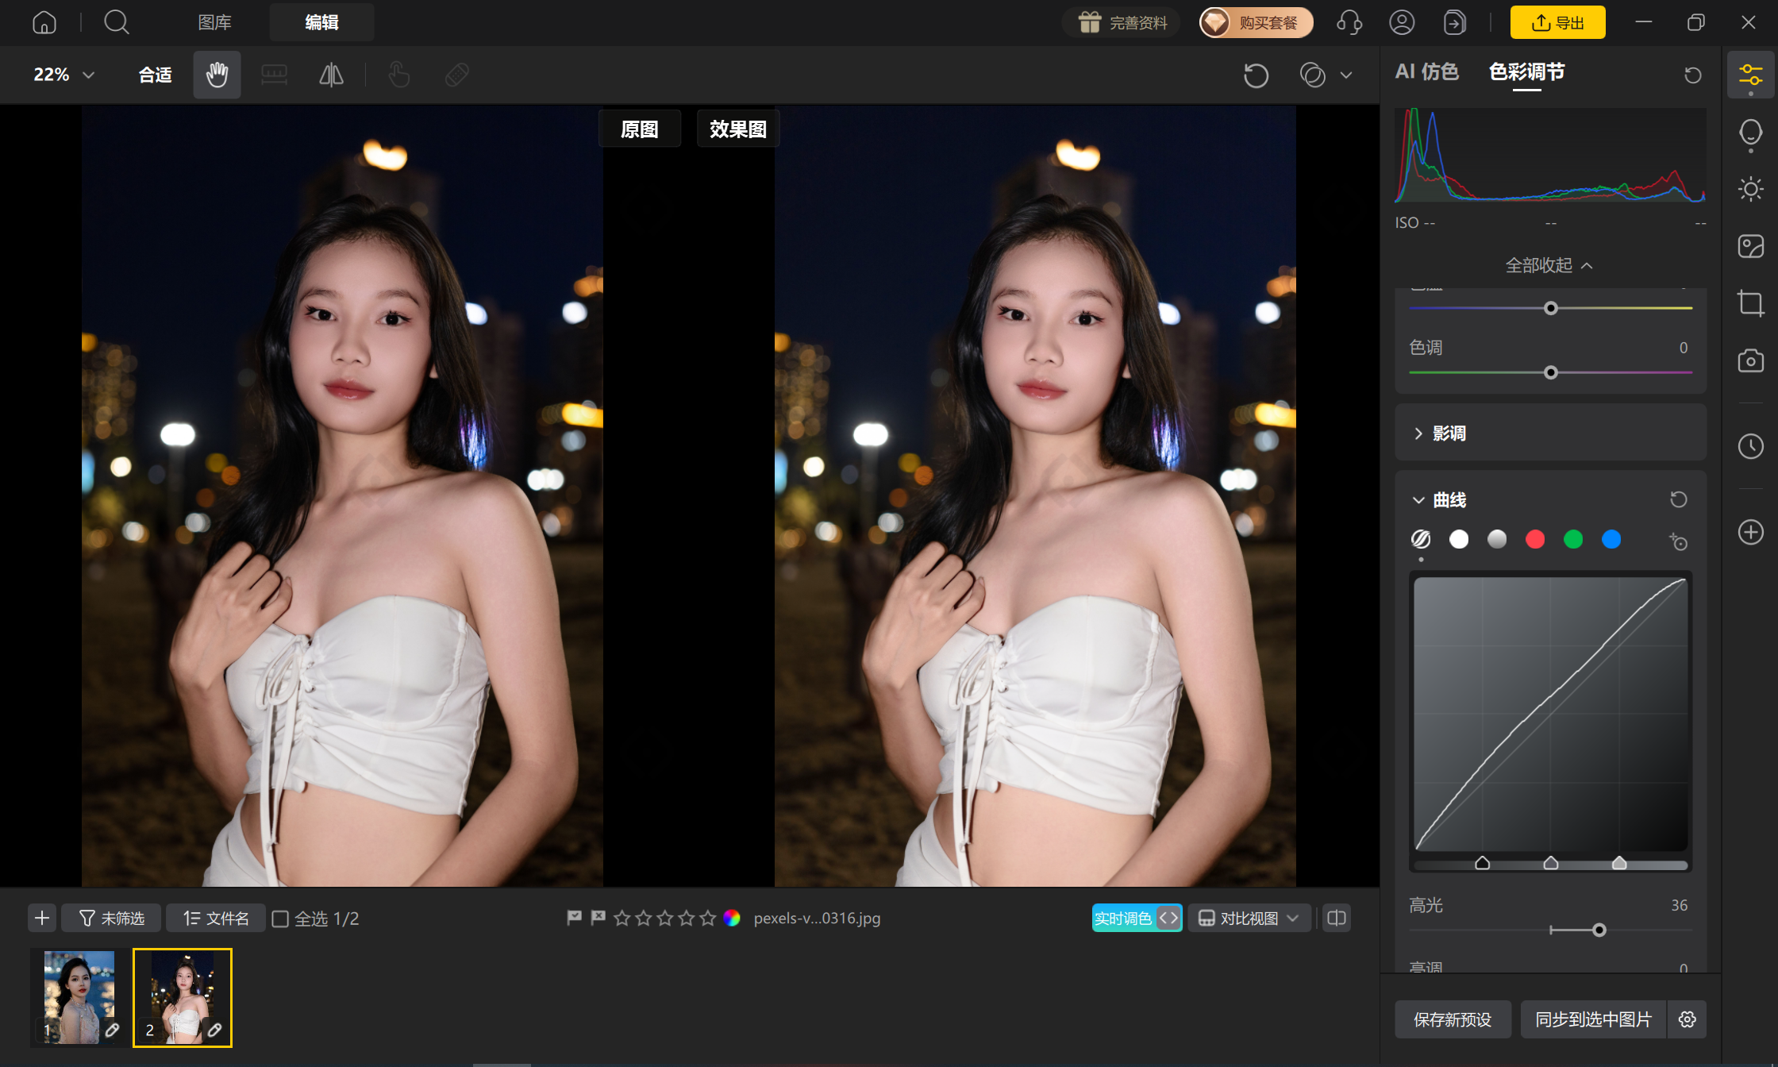Viewport: 1778px width, 1067px height.
Task: Click the 原图 original label
Action: tap(640, 129)
